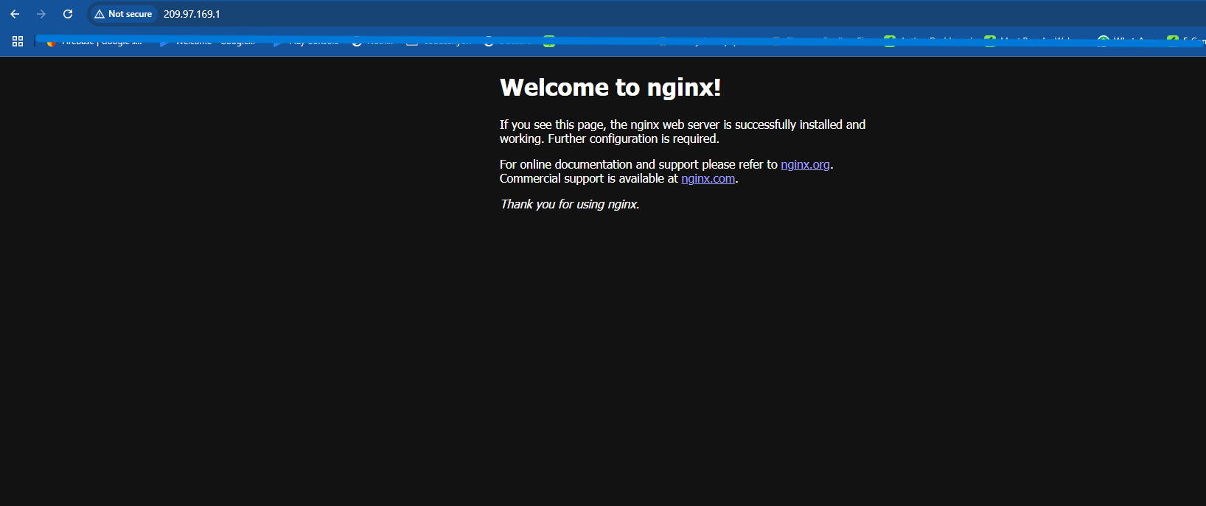Open the Apps grid shortcut
Image resolution: width=1206 pixels, height=506 pixels.
pyautogui.click(x=18, y=42)
